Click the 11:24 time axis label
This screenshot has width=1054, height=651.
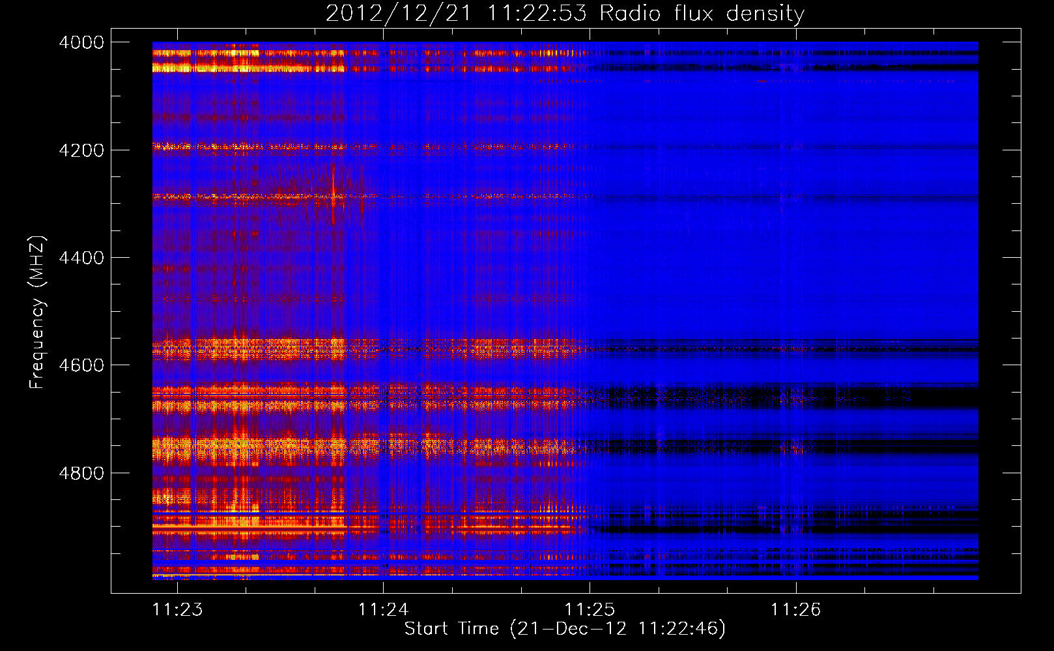point(383,610)
